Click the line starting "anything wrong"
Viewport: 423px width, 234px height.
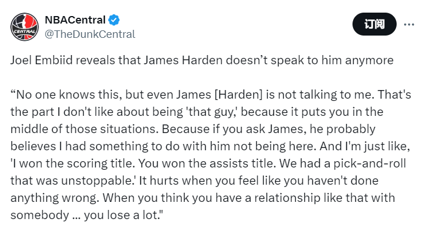click(x=202, y=198)
